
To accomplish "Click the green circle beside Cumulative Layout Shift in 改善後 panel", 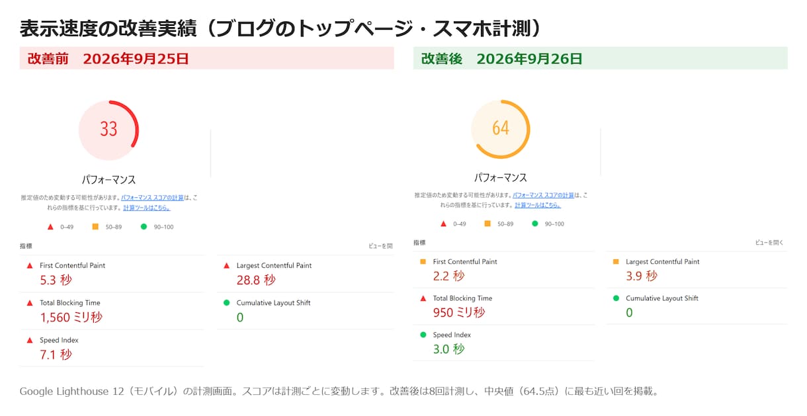I will click(x=616, y=298).
